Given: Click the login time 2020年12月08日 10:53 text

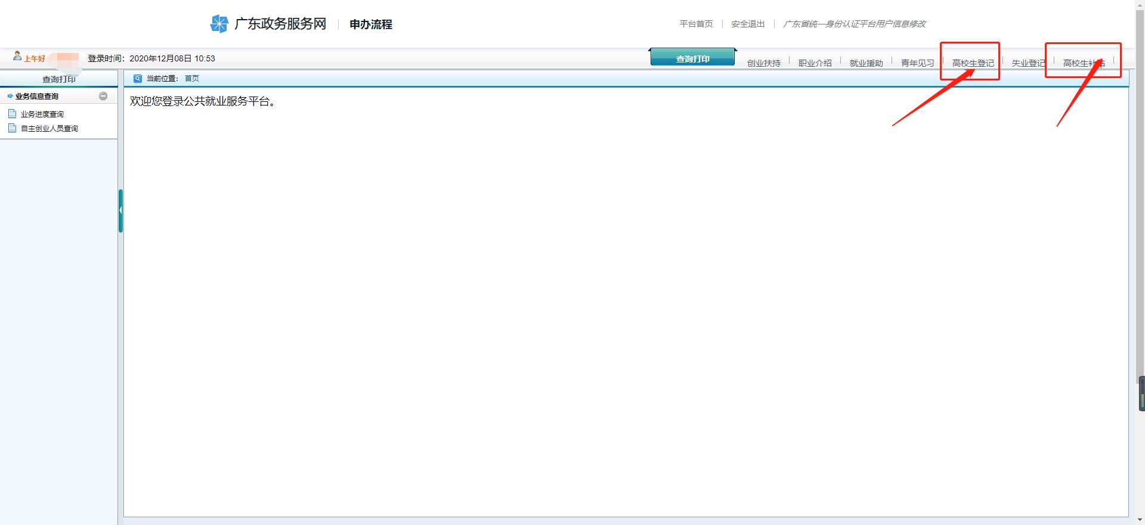Looking at the screenshot, I should click(x=172, y=58).
